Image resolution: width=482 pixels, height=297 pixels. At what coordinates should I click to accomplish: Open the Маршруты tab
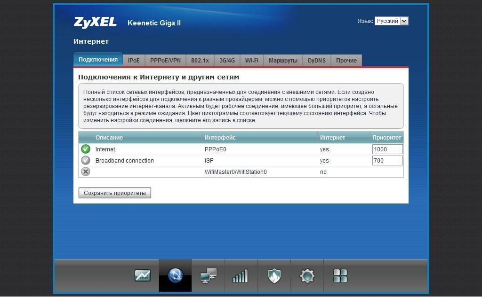pos(283,61)
